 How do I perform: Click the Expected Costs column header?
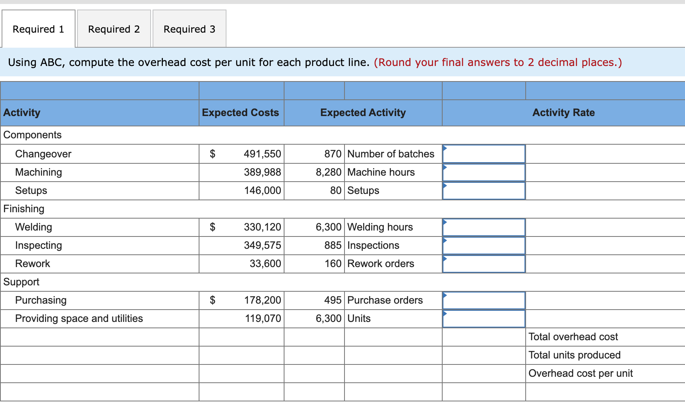(241, 112)
